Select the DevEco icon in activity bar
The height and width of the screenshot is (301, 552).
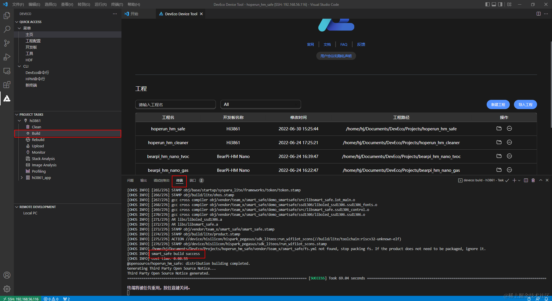pos(7,98)
